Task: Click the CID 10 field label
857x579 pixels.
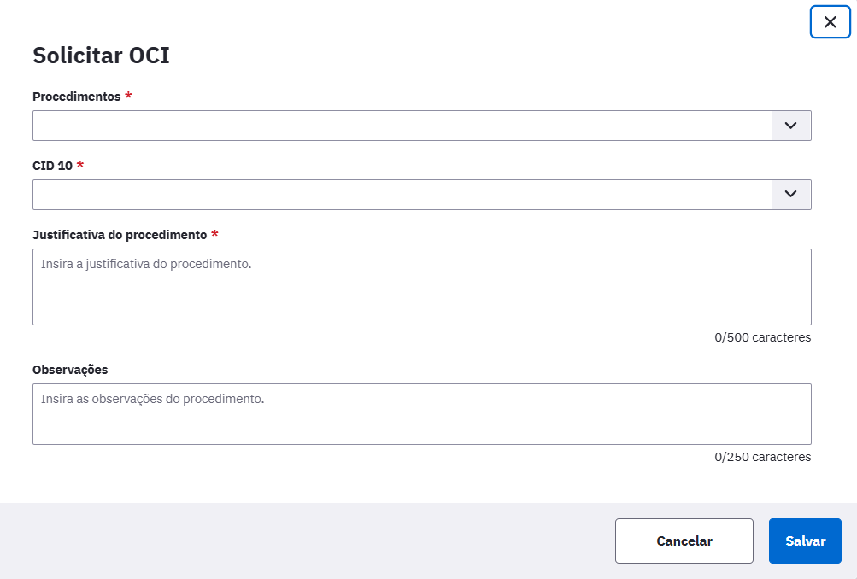Action: (52, 166)
